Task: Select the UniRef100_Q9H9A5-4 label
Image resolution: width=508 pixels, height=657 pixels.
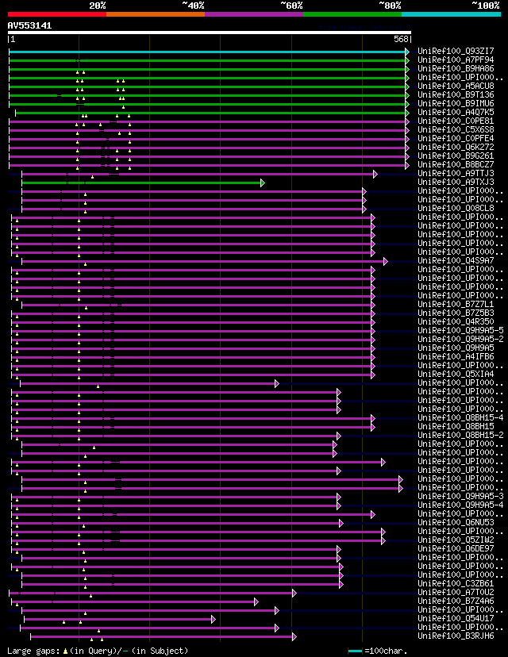Action: coord(460,505)
